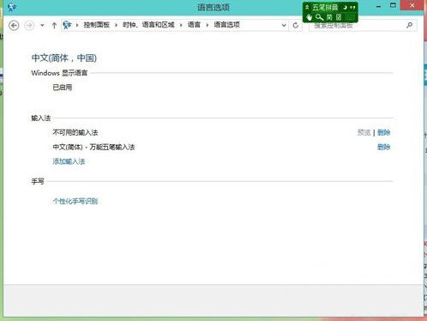Maximize the 语言选项 window
The image size is (427, 321).
tap(394, 5)
